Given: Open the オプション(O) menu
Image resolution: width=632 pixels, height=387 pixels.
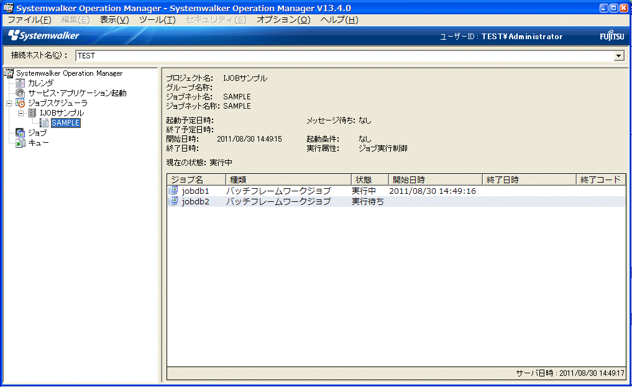Looking at the screenshot, I should (x=283, y=20).
